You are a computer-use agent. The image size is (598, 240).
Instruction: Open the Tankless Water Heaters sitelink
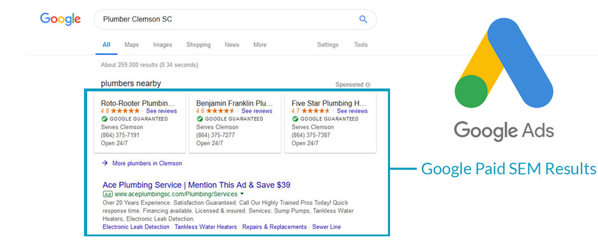[206, 227]
